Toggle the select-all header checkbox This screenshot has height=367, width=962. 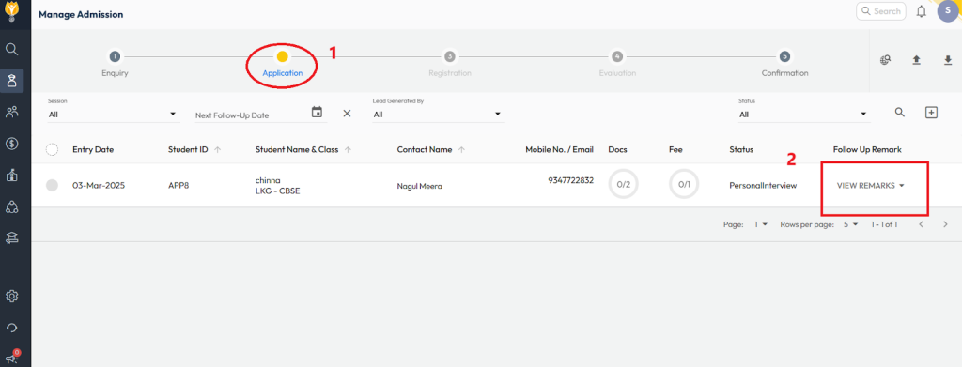(x=53, y=150)
